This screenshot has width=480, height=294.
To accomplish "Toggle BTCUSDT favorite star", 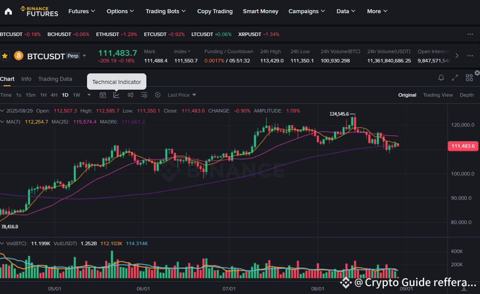I will [x=5, y=56].
